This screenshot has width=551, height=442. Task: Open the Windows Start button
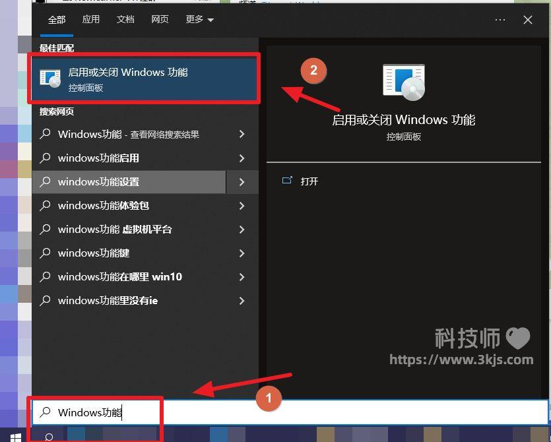tap(15, 437)
